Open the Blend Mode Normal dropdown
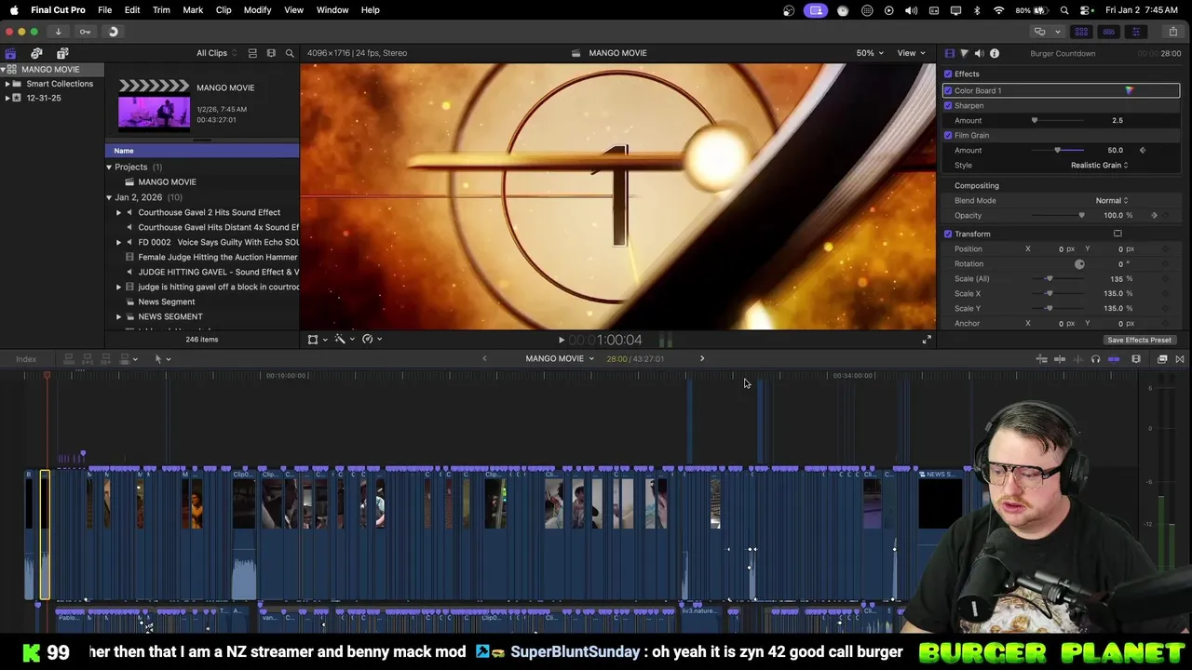 (x=1111, y=200)
